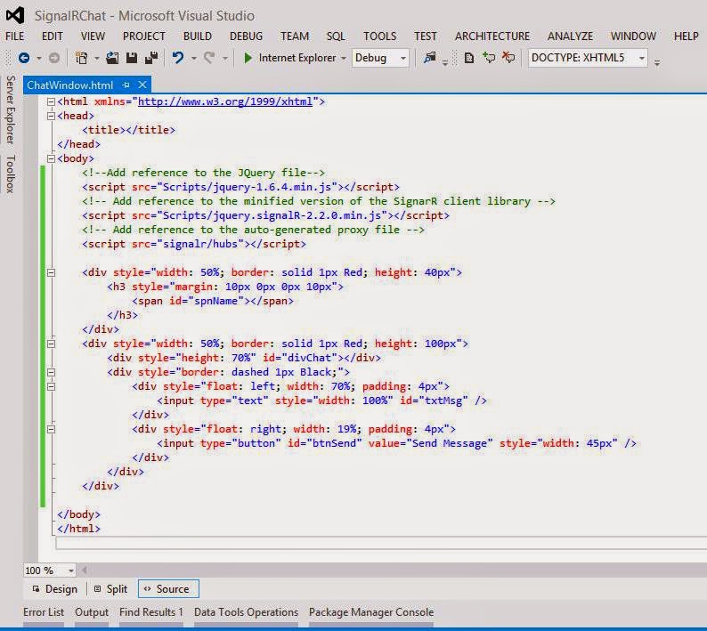Click the greyed Navigate Forward icon
The width and height of the screenshot is (707, 631).
(x=54, y=58)
